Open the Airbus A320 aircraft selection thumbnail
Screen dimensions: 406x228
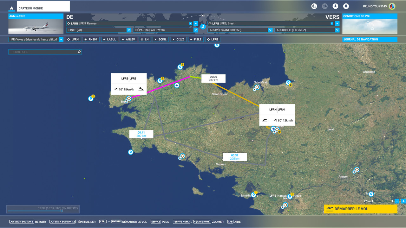pyautogui.click(x=36, y=24)
